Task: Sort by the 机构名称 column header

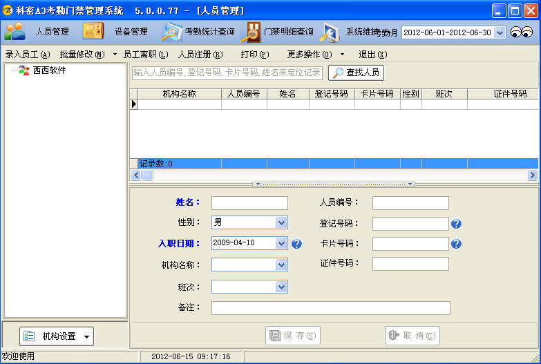Action: click(x=180, y=94)
